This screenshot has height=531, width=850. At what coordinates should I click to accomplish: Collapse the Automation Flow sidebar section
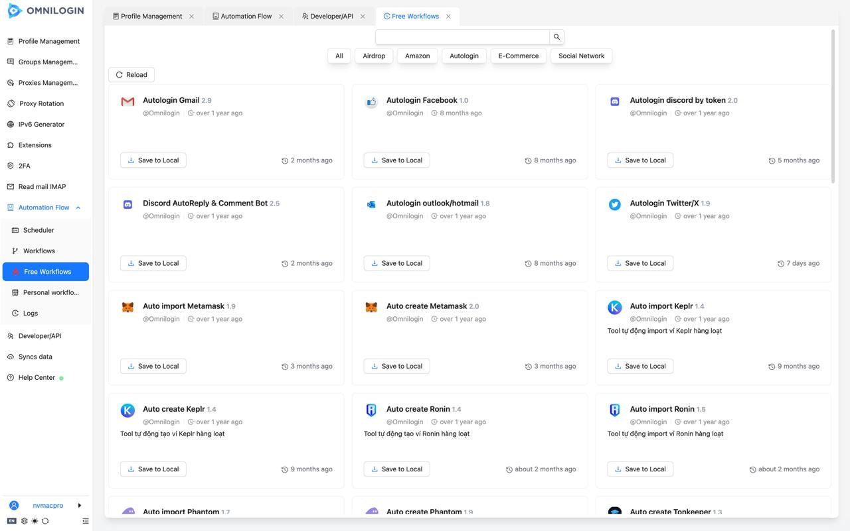[78, 207]
